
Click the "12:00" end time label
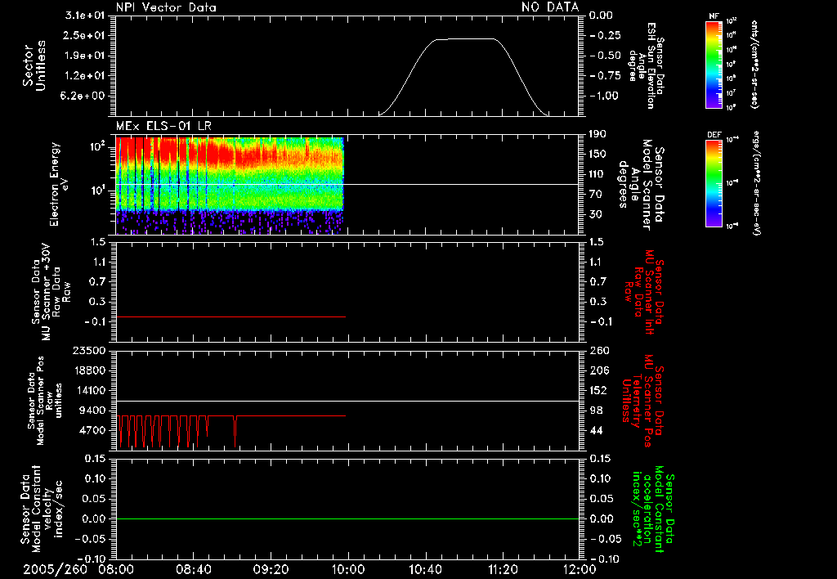click(x=580, y=569)
